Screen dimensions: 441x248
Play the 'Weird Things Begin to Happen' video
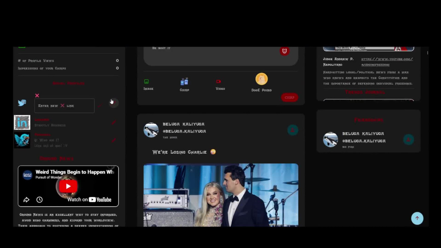point(68,186)
